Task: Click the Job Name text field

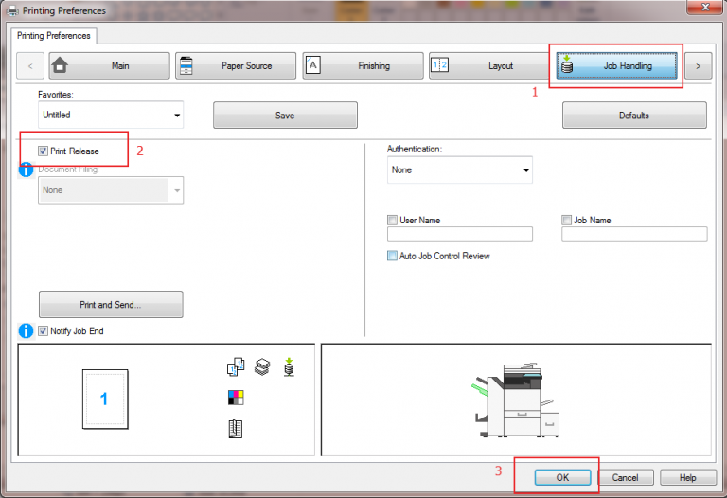Action: tap(634, 234)
